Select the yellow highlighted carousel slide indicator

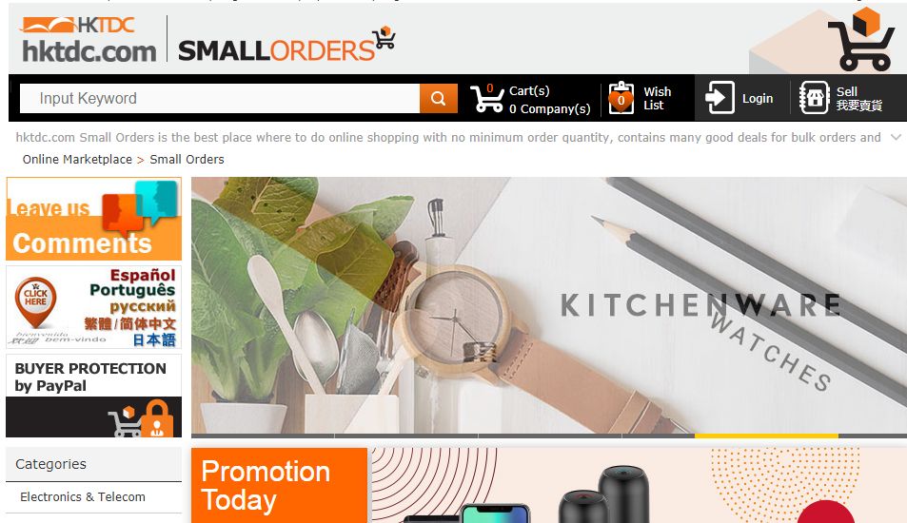click(x=766, y=436)
